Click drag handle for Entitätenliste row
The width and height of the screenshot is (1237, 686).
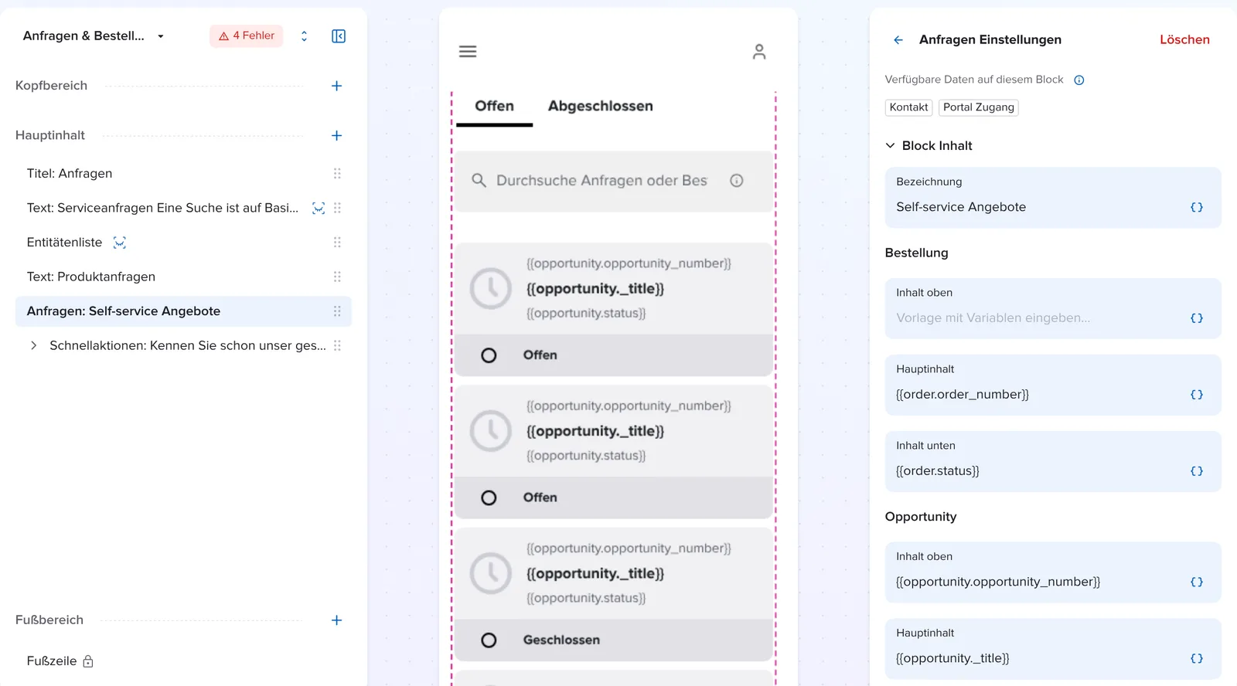click(337, 243)
